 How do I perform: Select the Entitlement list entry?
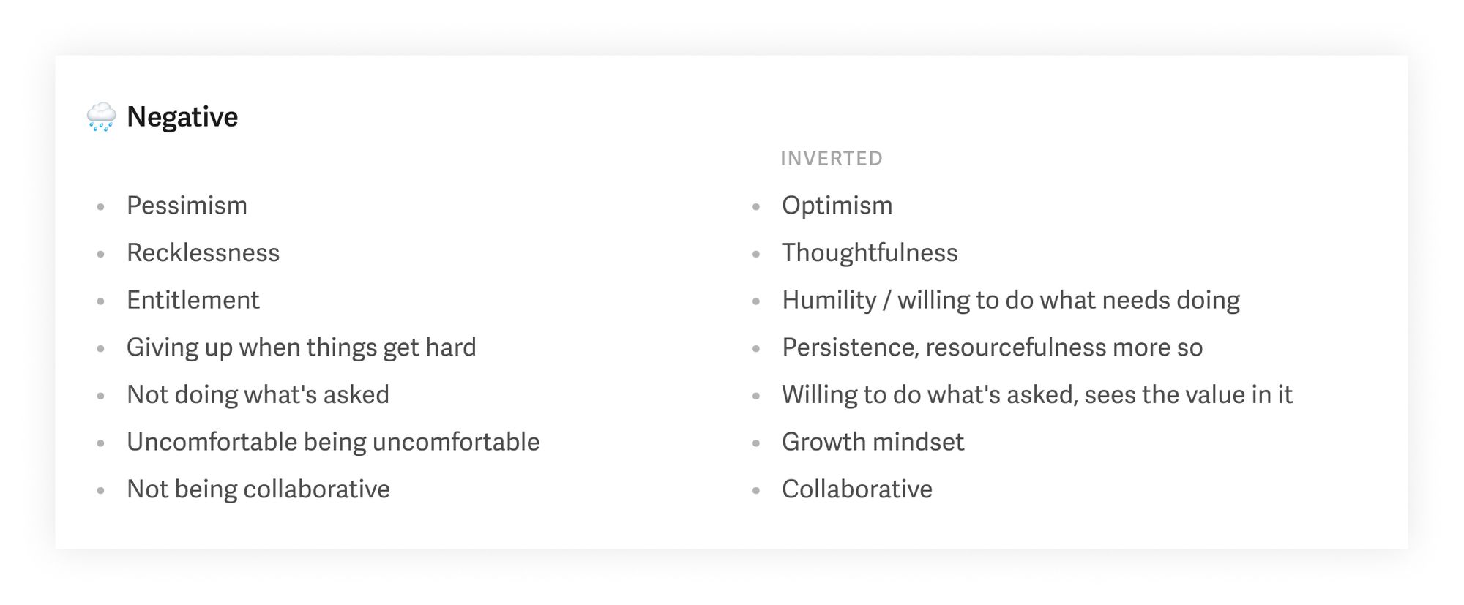click(x=193, y=300)
